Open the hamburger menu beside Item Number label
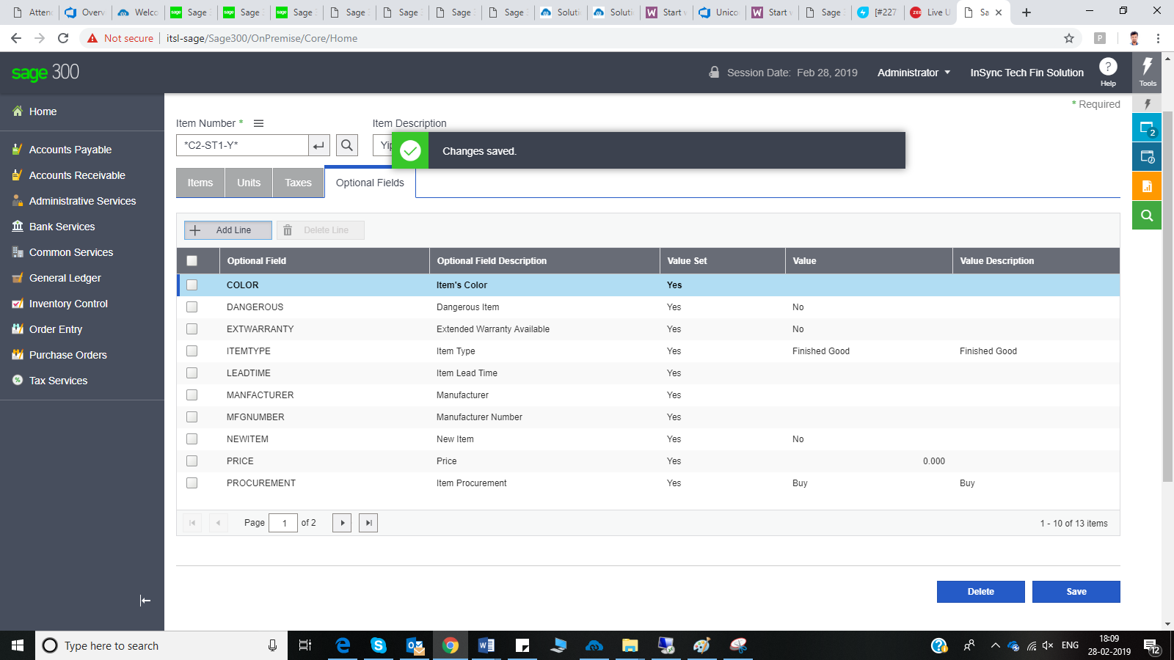The image size is (1174, 660). tap(258, 123)
